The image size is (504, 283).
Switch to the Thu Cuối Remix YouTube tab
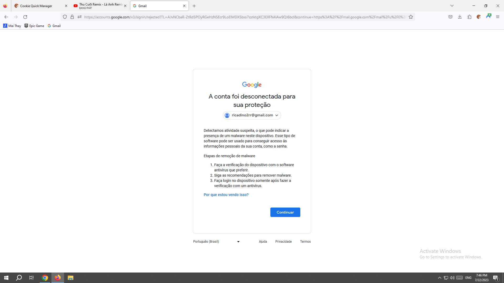click(100, 6)
